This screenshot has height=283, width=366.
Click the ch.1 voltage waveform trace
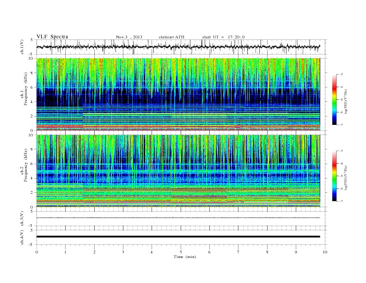point(178,47)
